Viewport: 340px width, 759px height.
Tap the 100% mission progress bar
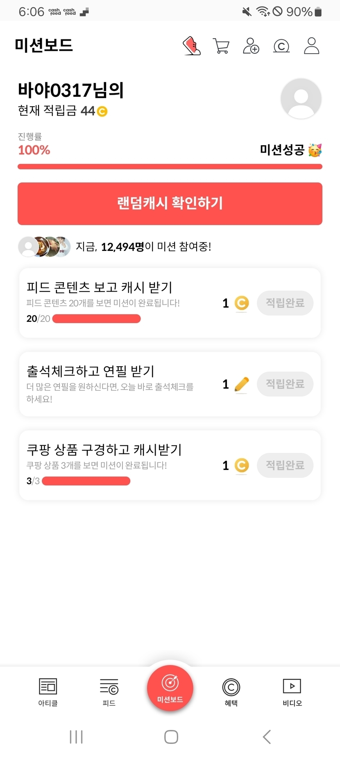tap(170, 166)
